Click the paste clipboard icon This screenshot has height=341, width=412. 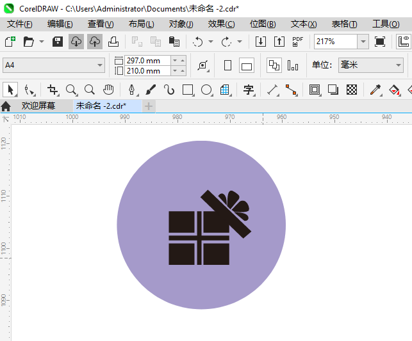(x=174, y=42)
